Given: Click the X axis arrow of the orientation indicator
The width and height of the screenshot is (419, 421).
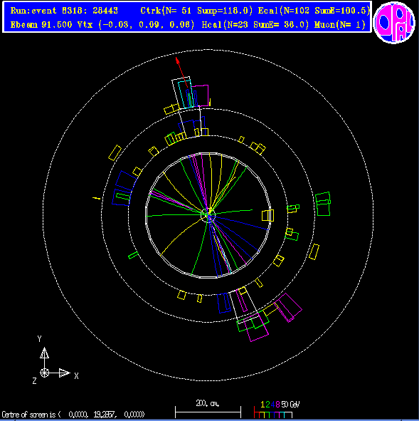Looking at the screenshot, I should point(64,373).
